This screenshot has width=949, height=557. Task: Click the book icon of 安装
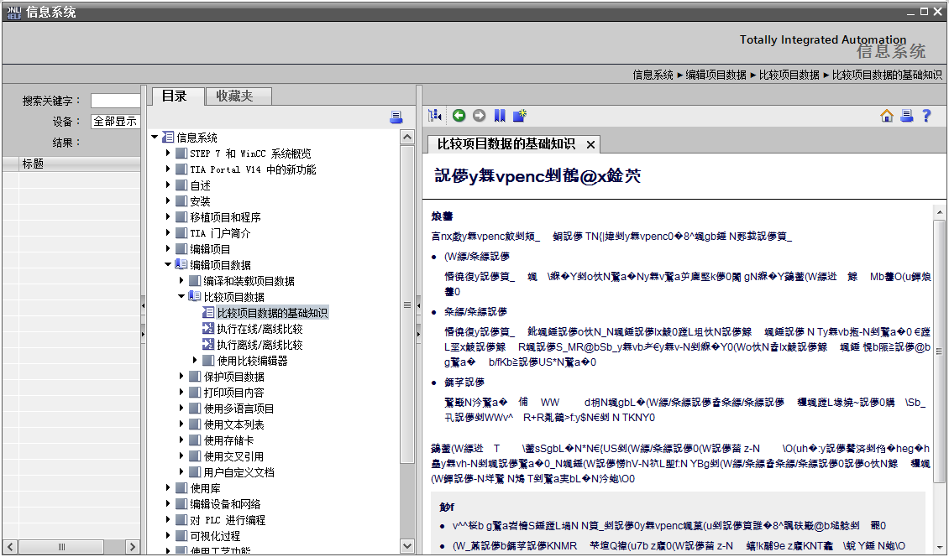[x=181, y=200]
